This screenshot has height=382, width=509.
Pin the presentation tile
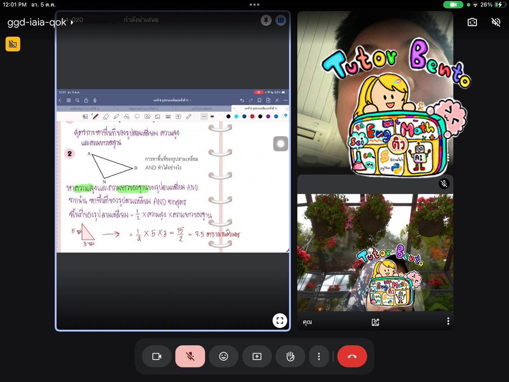point(266,20)
